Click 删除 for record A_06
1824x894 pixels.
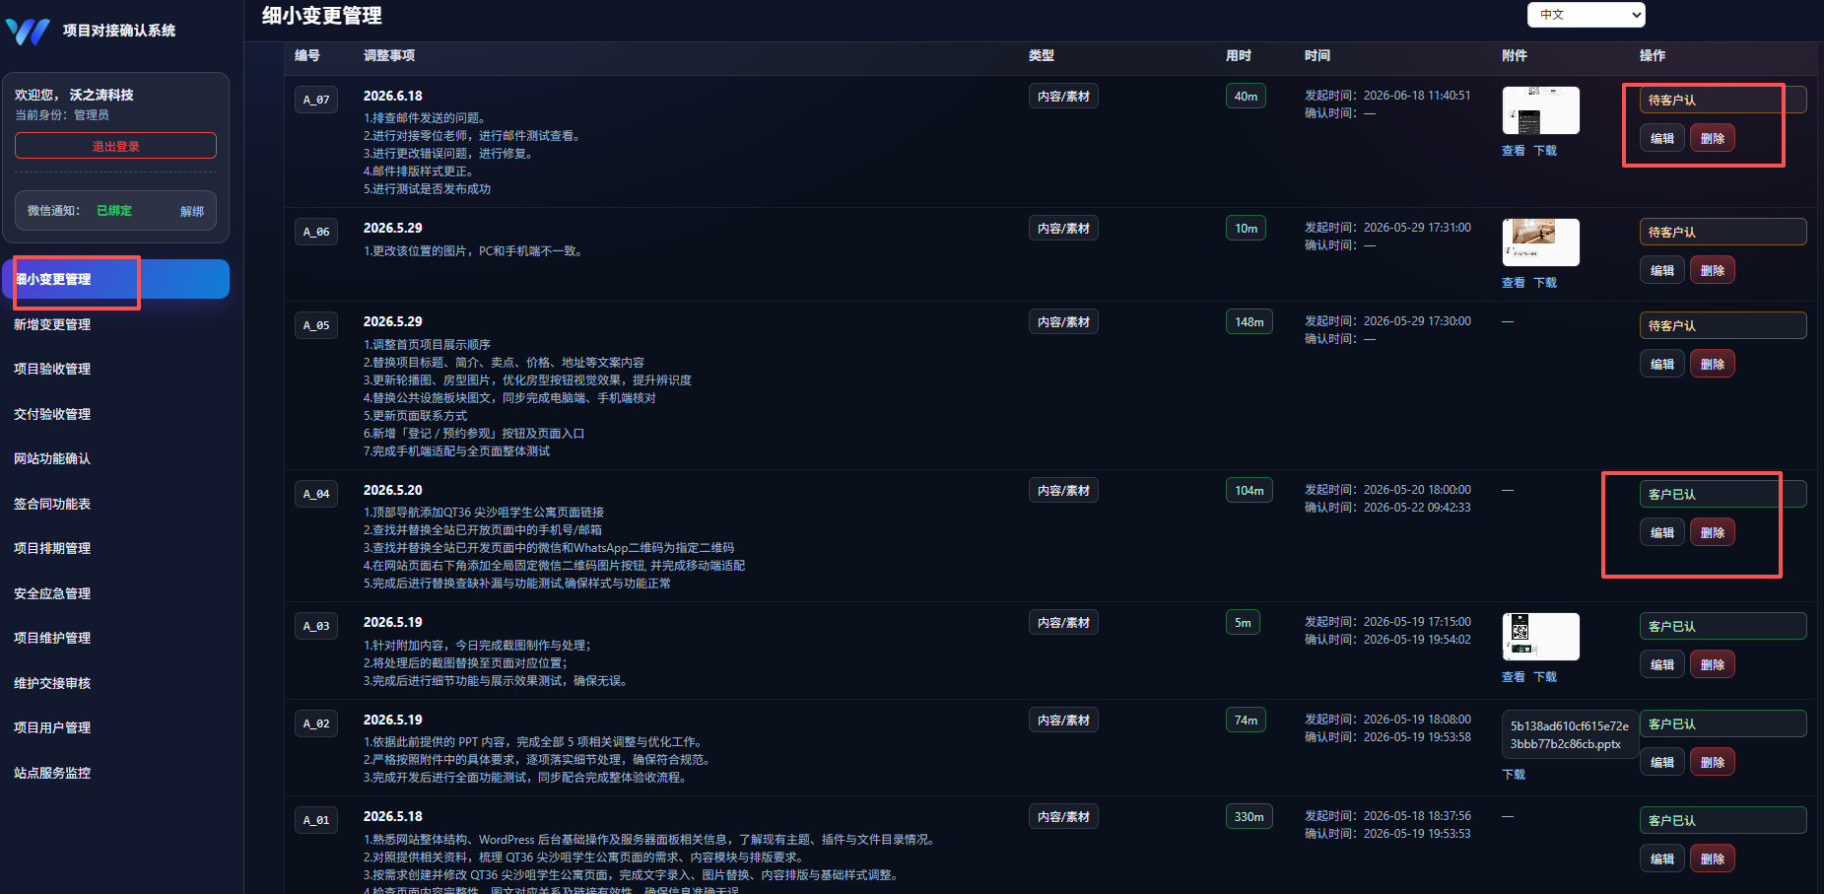point(1713,271)
